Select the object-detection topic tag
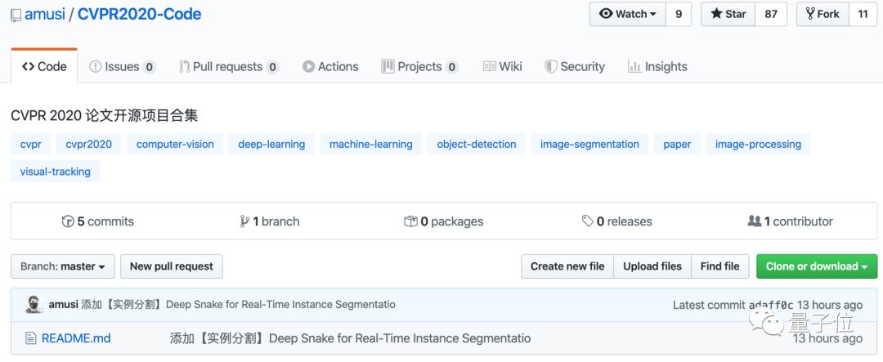The image size is (883, 362). coord(477,145)
